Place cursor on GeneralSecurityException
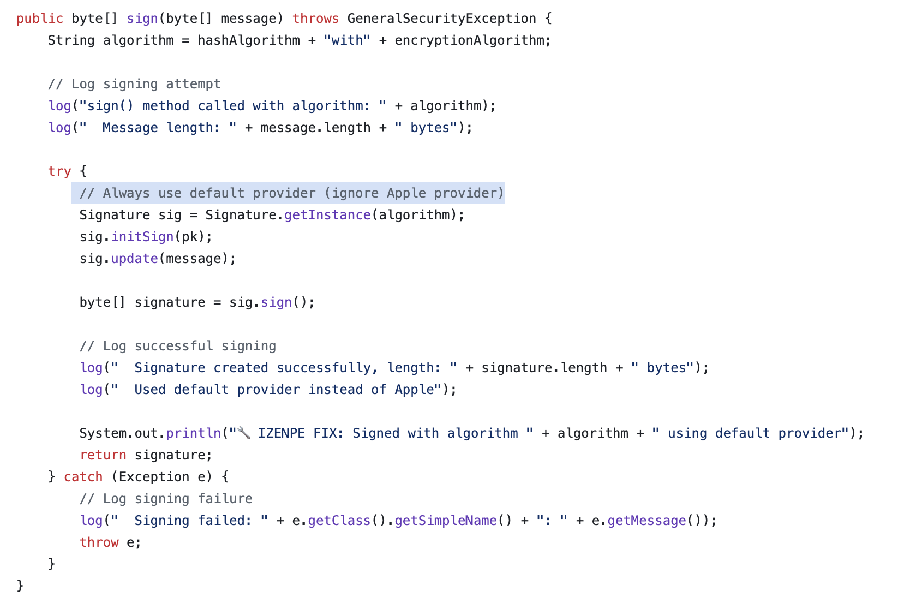 (x=441, y=19)
